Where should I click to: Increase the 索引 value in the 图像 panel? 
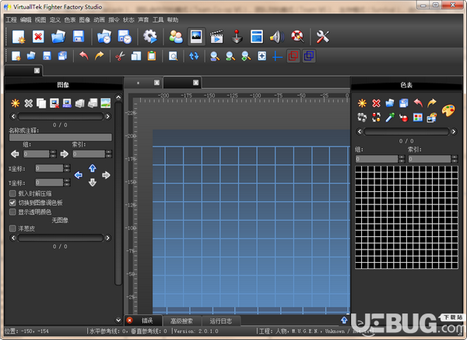(x=109, y=152)
